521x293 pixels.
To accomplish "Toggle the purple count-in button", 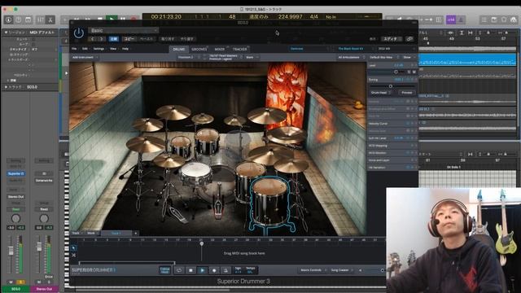I will click(x=451, y=20).
